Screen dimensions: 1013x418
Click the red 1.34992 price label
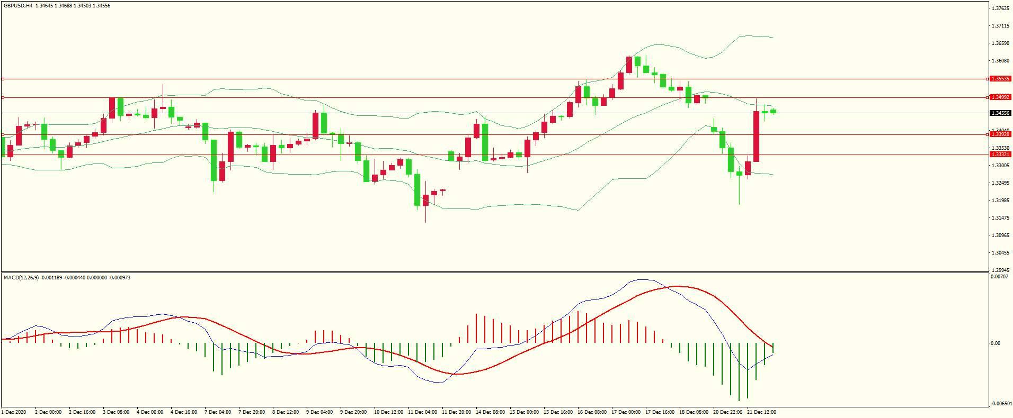(1000, 97)
